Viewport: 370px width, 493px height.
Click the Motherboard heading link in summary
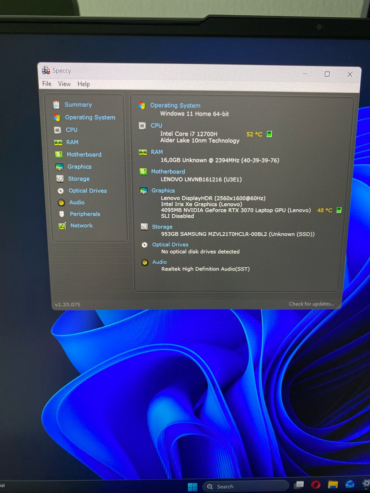[x=168, y=172]
